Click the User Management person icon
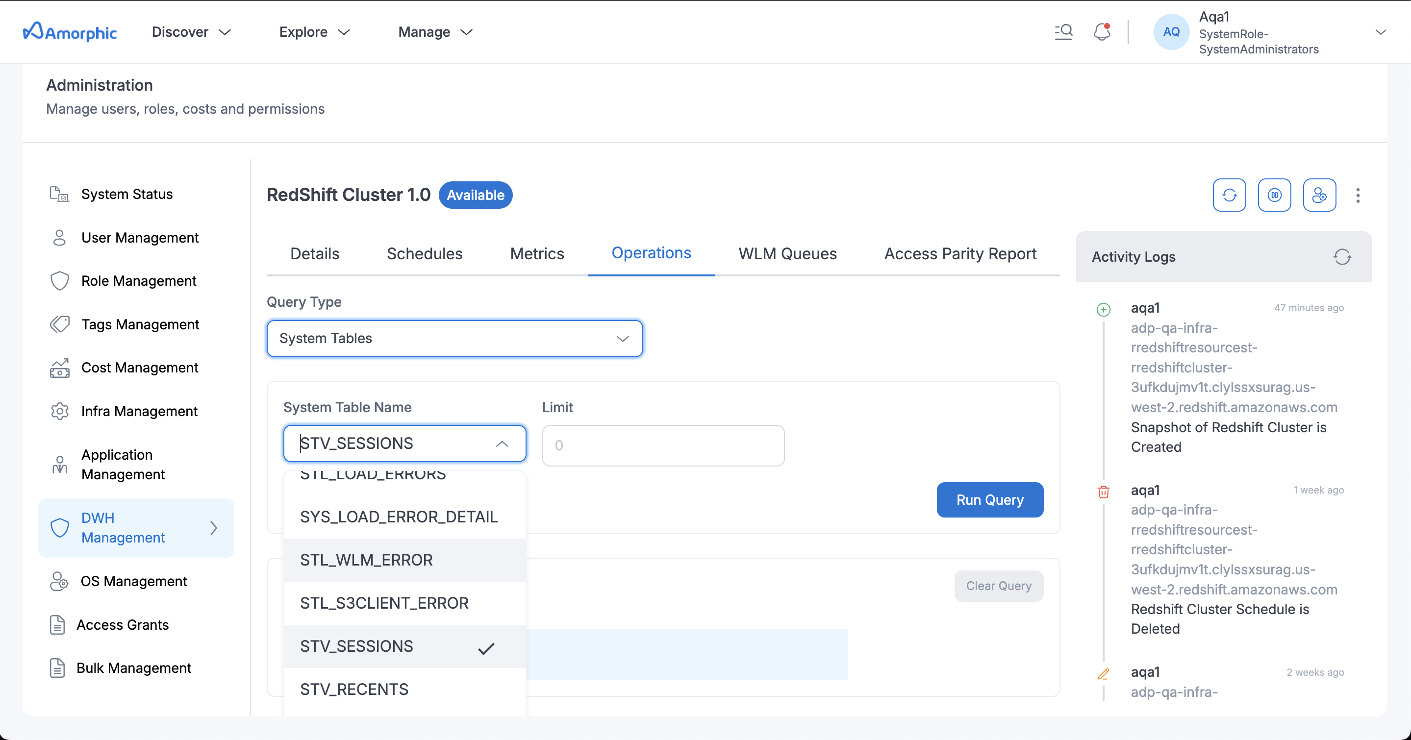1411x740 pixels. point(59,238)
